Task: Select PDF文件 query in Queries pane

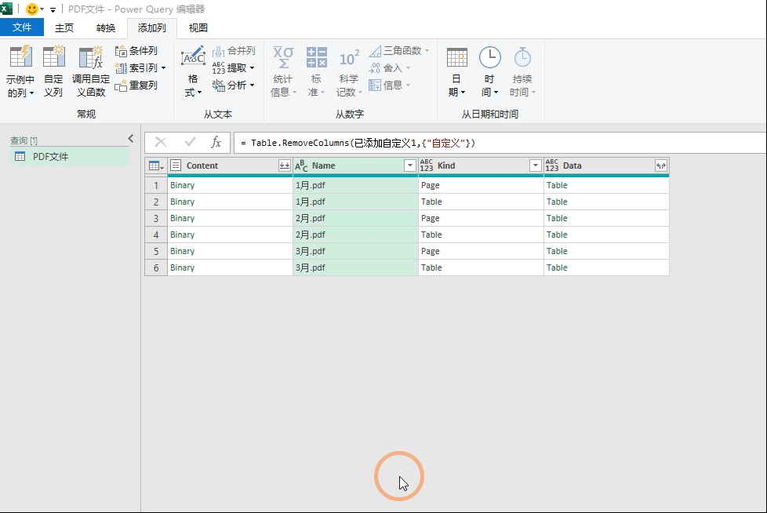Action: coord(70,157)
